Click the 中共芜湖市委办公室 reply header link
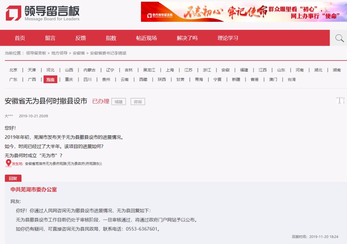 33,190
